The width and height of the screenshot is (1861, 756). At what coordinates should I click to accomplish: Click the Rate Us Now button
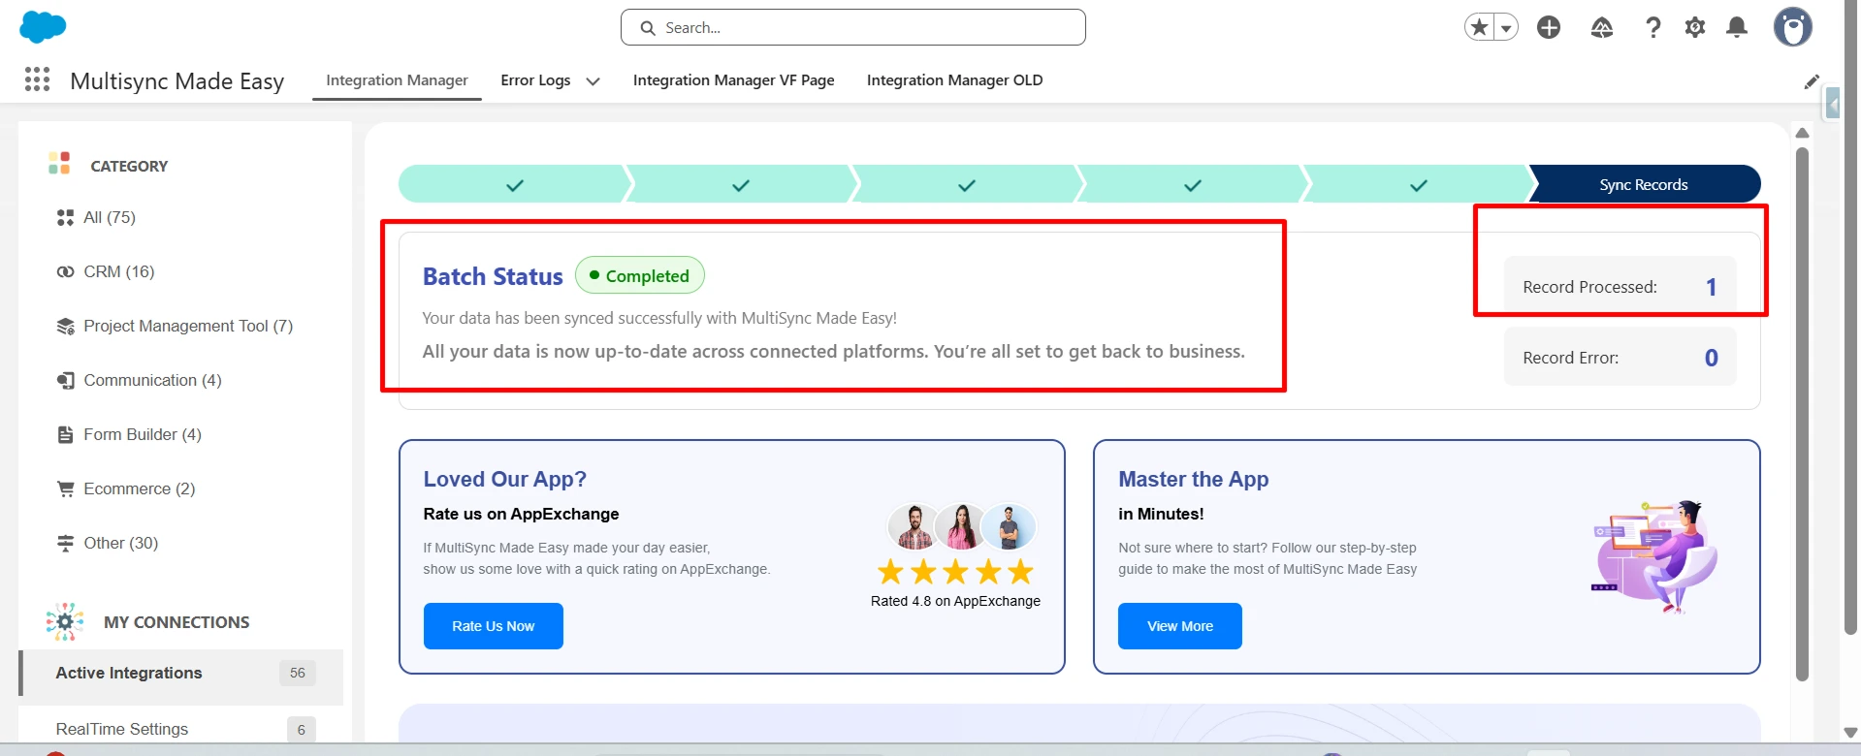(x=494, y=626)
